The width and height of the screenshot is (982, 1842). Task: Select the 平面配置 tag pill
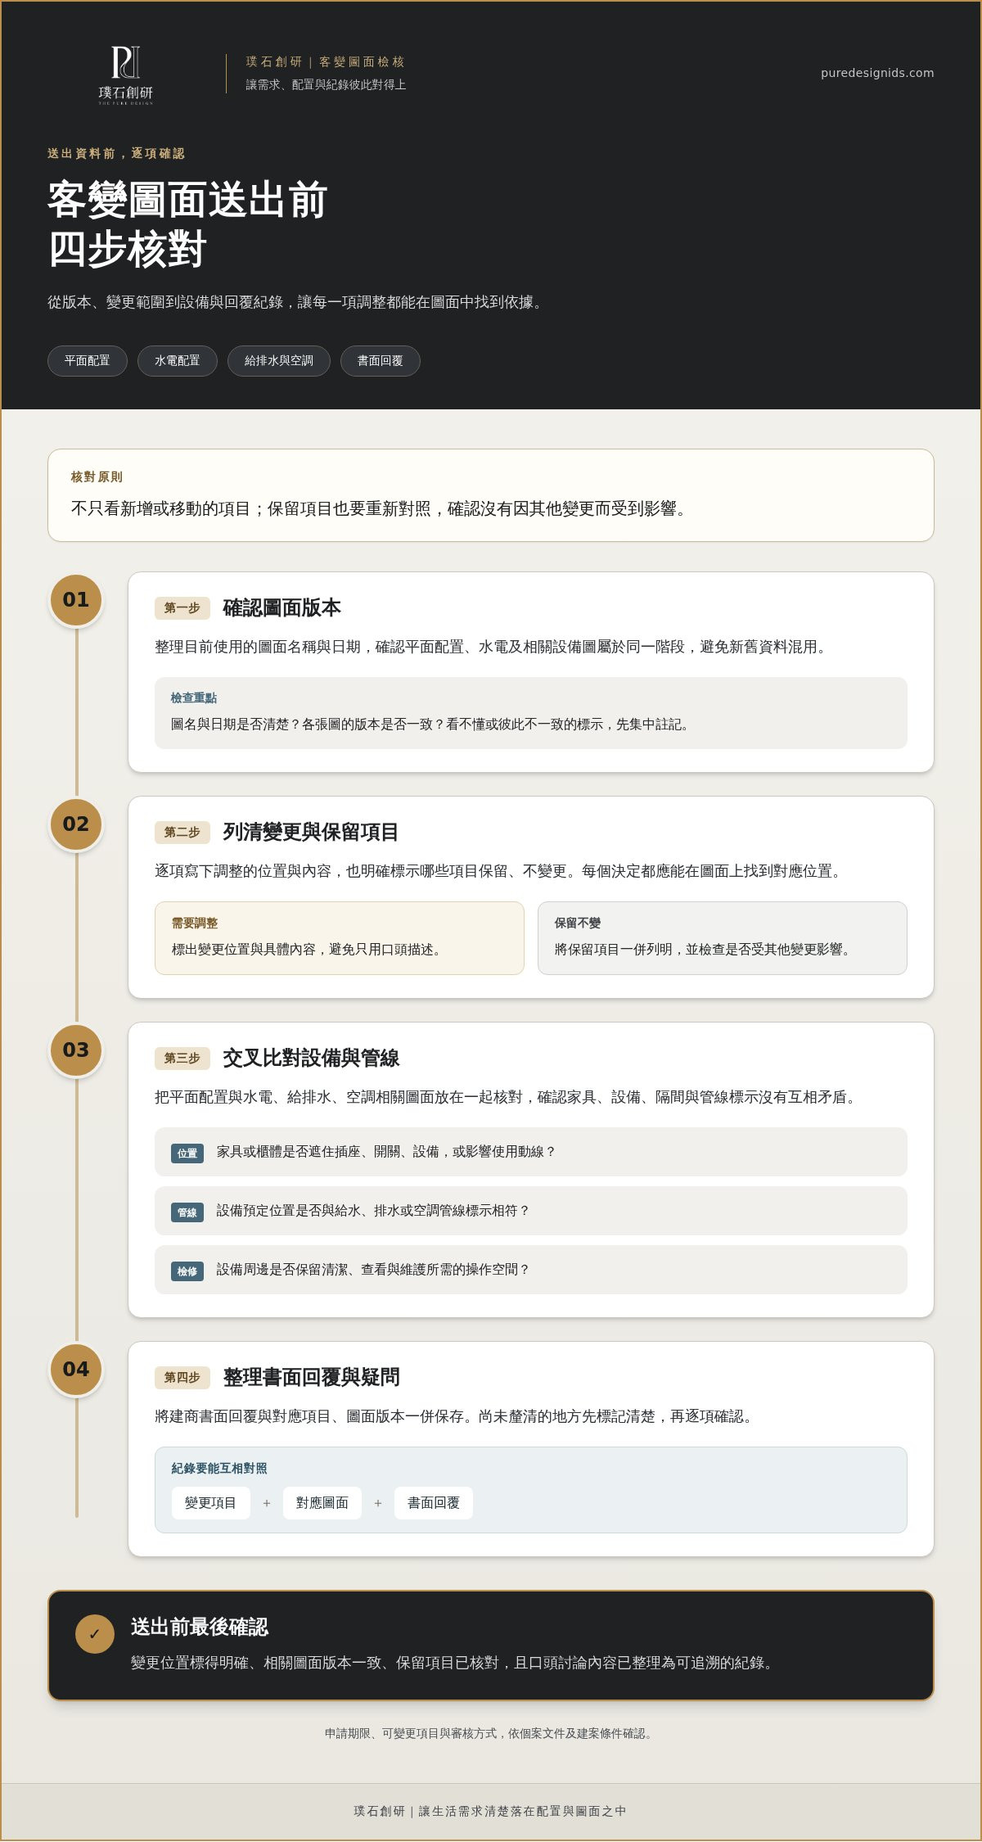click(88, 361)
